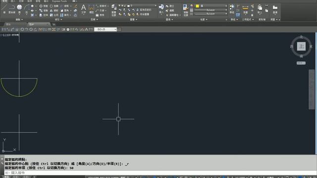Viewport: 317px width, 178px height.
Task: Select the Rotate tool in the Modify panel
Action: [54, 6]
